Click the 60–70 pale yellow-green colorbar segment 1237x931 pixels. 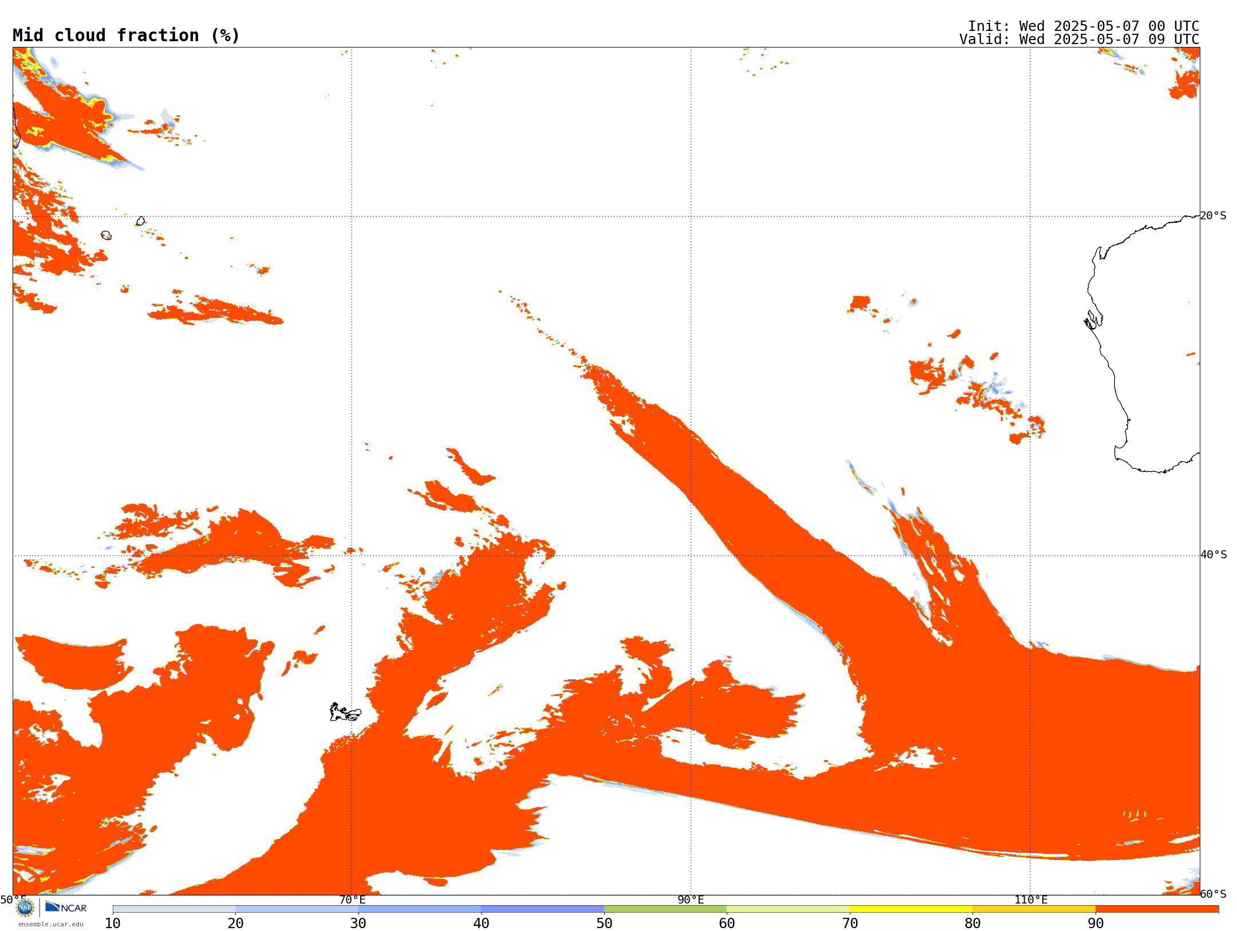[789, 909]
